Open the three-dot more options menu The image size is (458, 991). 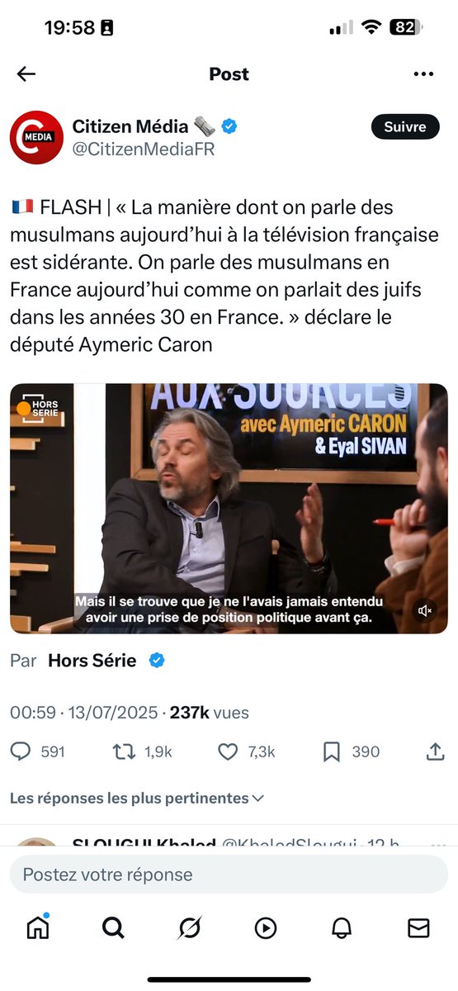tap(423, 74)
